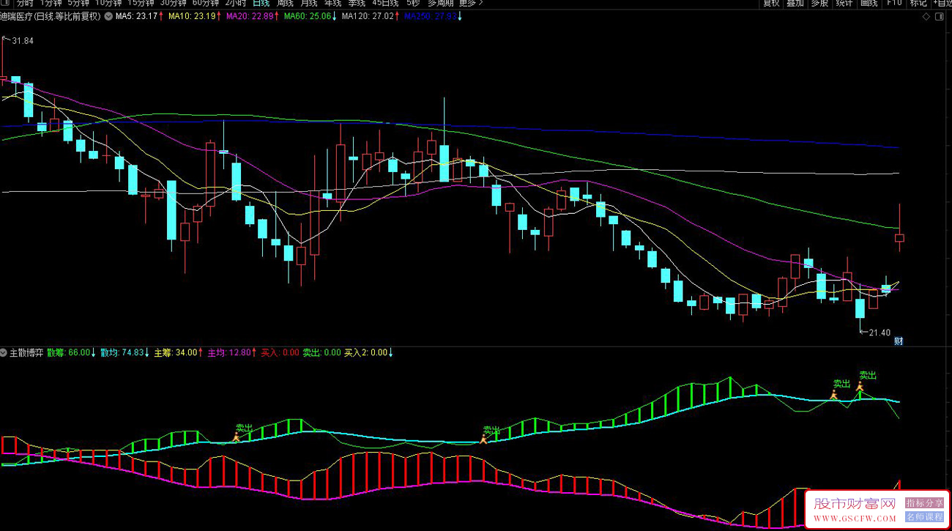Viewport: 952px width, 531px height.
Task: Switch to 周线 weekly chart
Action: [x=285, y=3]
